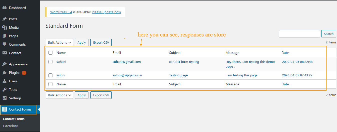337x132 pixels.
Task: Click the Media icon in sidebar
Action: 4,27
